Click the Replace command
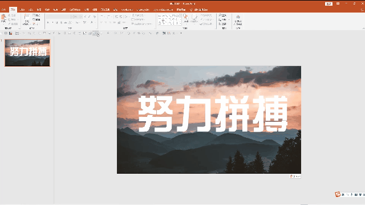Screen dimensions: 365x205 point(224,19)
